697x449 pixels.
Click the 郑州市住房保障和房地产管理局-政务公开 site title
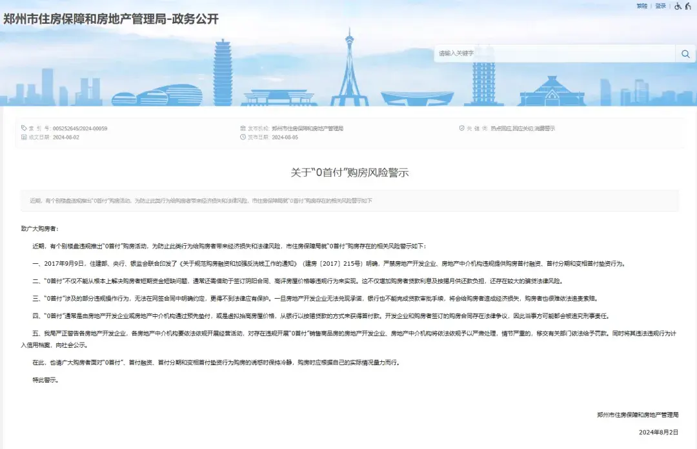pyautogui.click(x=111, y=19)
